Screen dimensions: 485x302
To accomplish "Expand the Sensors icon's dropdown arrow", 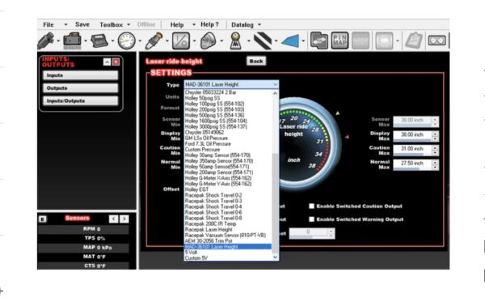I will click(x=85, y=40).
